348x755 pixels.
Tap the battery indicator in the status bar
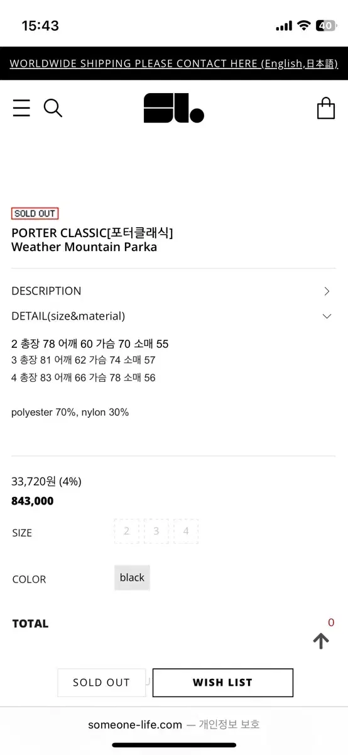[x=325, y=26]
